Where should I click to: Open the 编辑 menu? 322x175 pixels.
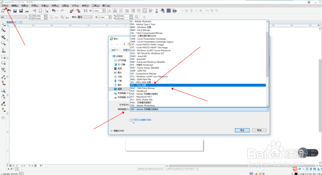point(14,6)
